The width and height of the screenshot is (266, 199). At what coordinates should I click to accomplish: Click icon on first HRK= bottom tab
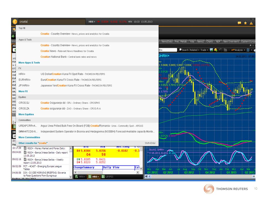[x=76, y=177]
